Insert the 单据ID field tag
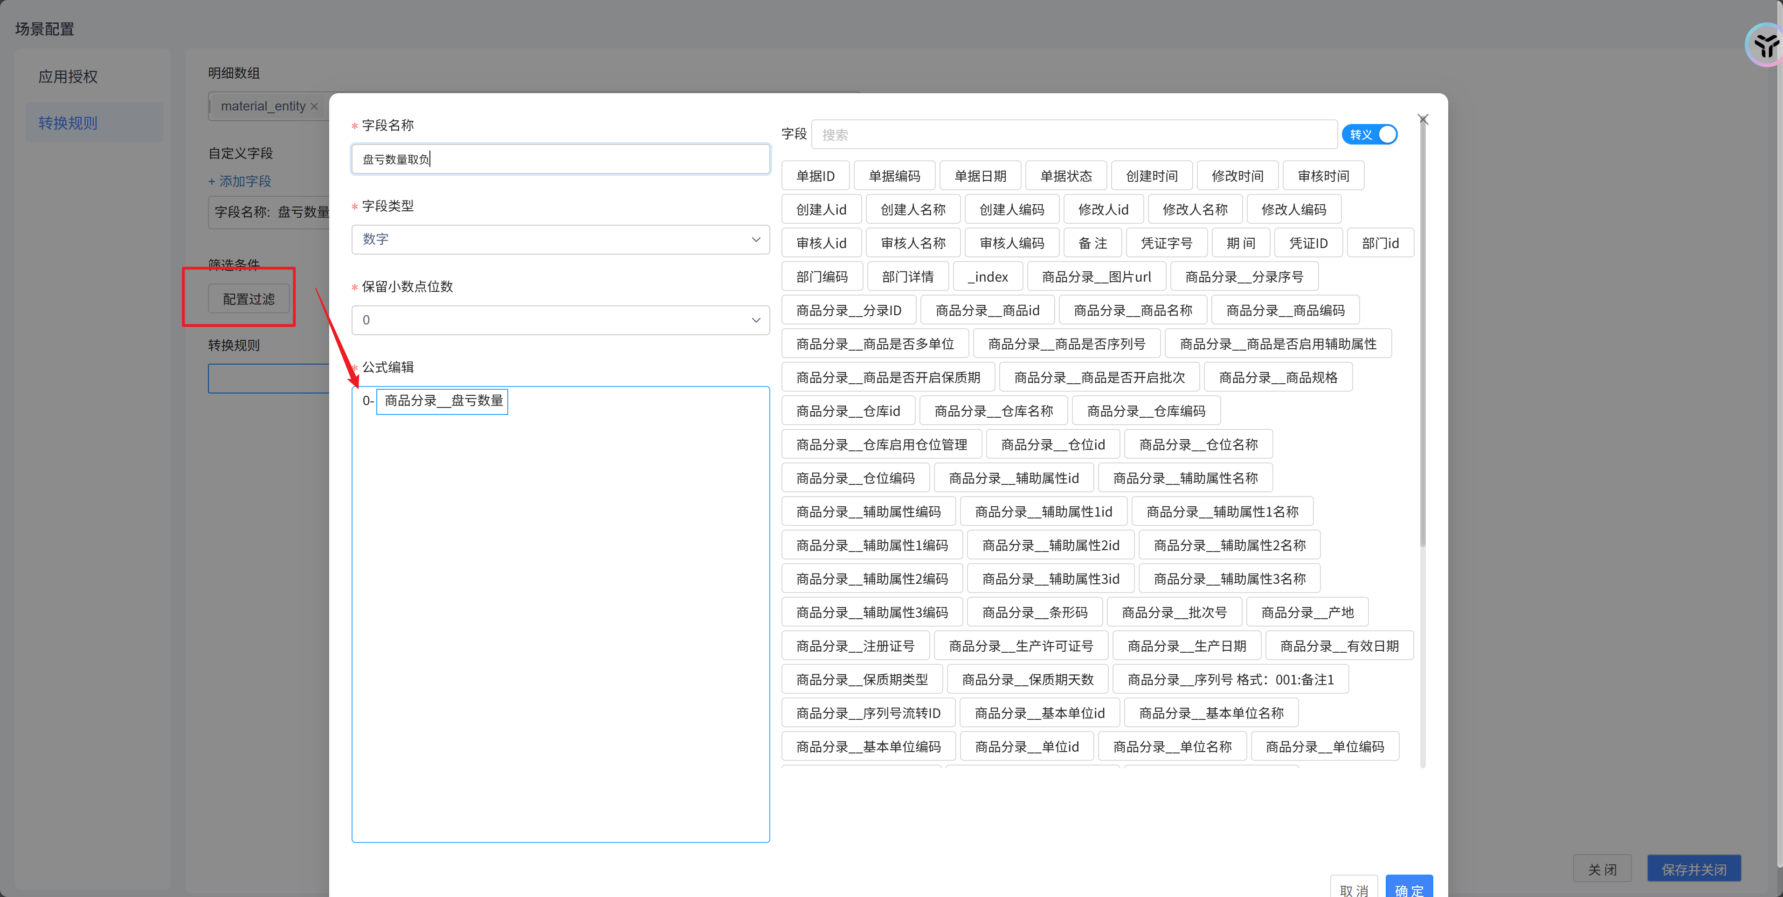Image resolution: width=1783 pixels, height=897 pixels. (x=815, y=176)
